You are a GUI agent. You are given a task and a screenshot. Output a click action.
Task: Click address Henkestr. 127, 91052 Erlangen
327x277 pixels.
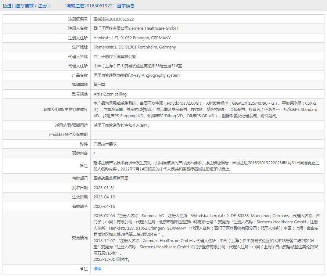132,38
